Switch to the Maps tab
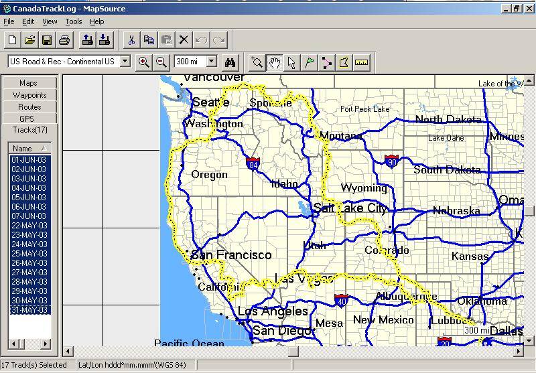 point(29,82)
